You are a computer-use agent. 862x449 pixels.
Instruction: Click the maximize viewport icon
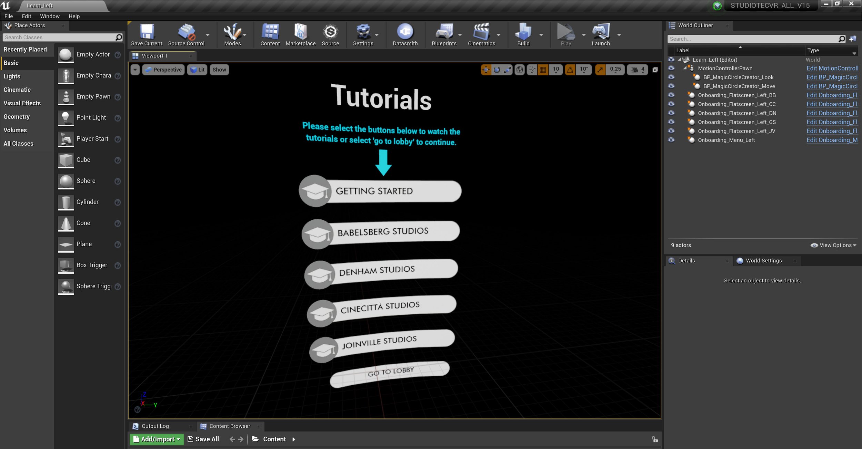[655, 70]
